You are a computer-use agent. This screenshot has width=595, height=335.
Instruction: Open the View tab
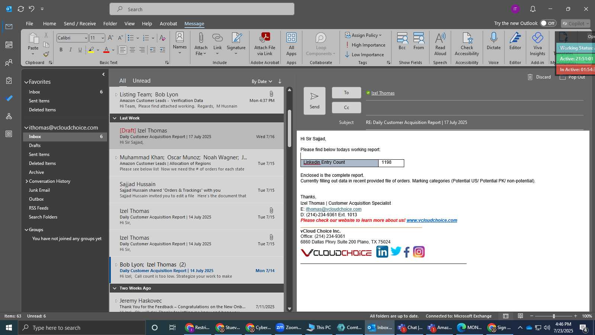pyautogui.click(x=129, y=23)
